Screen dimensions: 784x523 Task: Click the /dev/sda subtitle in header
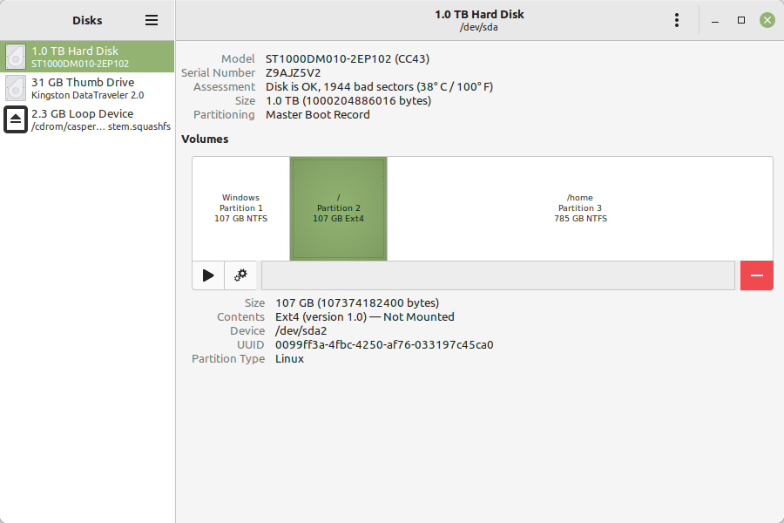click(479, 28)
